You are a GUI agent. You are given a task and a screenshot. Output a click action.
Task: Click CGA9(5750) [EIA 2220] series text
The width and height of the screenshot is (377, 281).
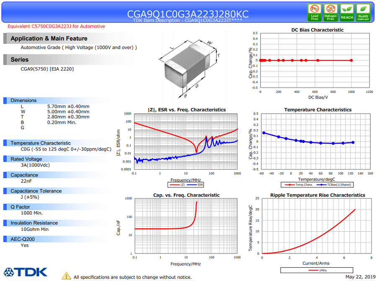click(x=47, y=69)
